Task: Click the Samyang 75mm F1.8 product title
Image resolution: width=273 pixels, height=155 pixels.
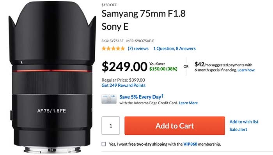Action: 144,20
